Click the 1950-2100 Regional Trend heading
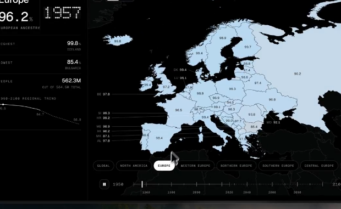The image size is (341, 209). pos(28,98)
